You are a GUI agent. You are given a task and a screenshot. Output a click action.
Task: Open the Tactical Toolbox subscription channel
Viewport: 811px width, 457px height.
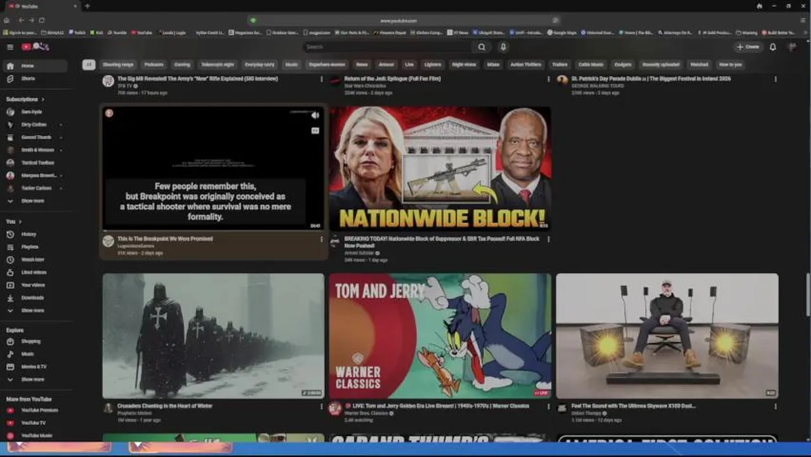34,162
